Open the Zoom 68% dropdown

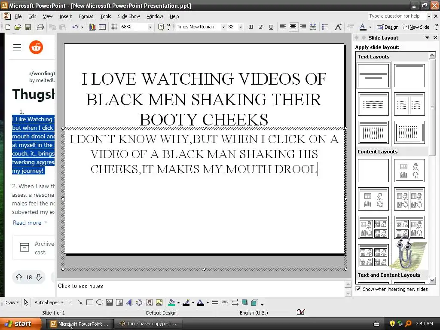[x=150, y=27]
